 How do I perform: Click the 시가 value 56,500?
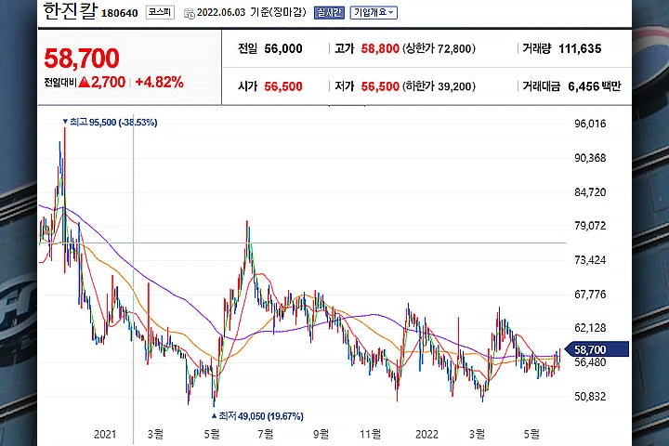(283, 86)
